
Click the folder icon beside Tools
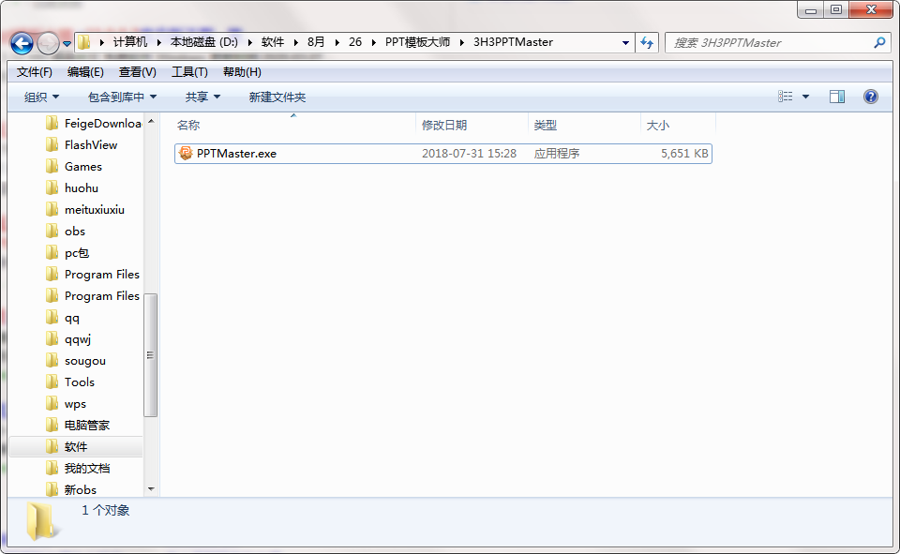point(52,382)
